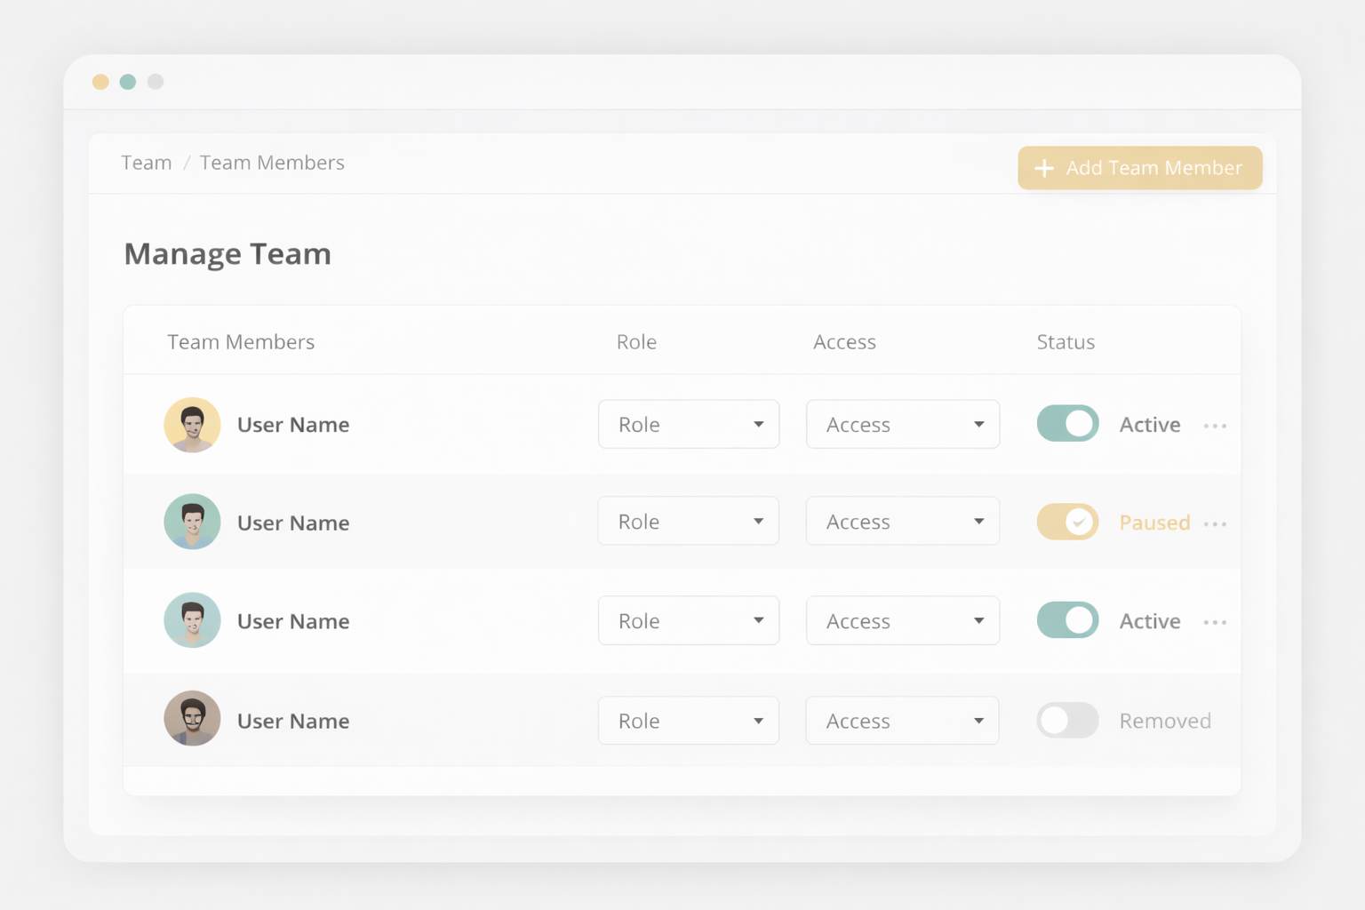Click the plus icon on Add Team Member

click(x=1043, y=168)
